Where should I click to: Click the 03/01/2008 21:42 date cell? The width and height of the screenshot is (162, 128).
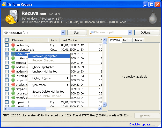coord(72,45)
